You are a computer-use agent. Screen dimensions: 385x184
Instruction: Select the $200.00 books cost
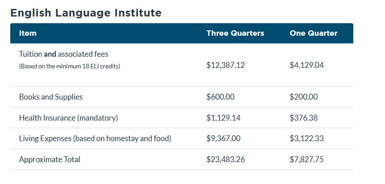(304, 97)
